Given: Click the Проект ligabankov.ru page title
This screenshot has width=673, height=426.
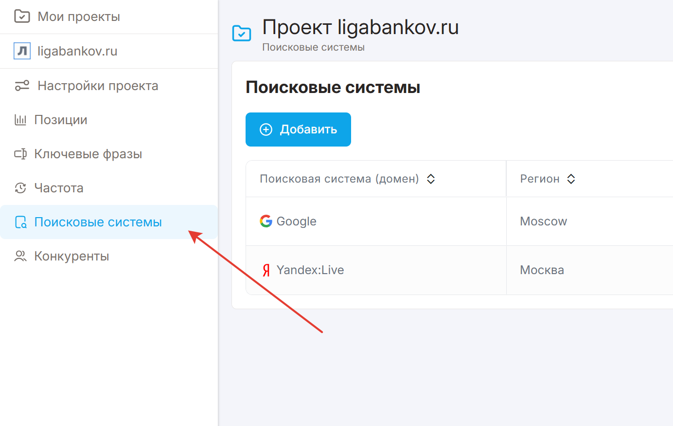Looking at the screenshot, I should (x=360, y=27).
